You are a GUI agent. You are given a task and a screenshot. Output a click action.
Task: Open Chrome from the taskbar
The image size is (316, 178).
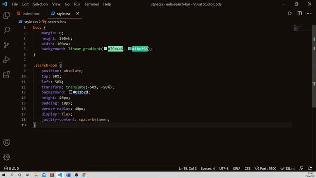[x=84, y=175]
